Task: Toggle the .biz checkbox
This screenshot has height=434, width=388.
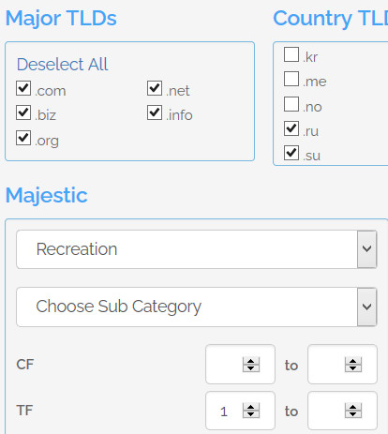Action: click(x=23, y=112)
